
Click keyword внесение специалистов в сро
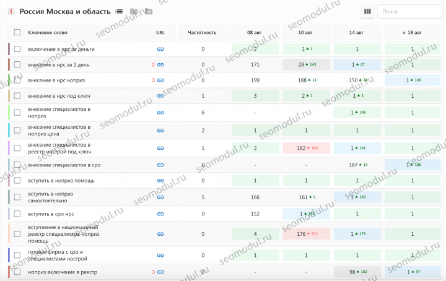(64, 165)
